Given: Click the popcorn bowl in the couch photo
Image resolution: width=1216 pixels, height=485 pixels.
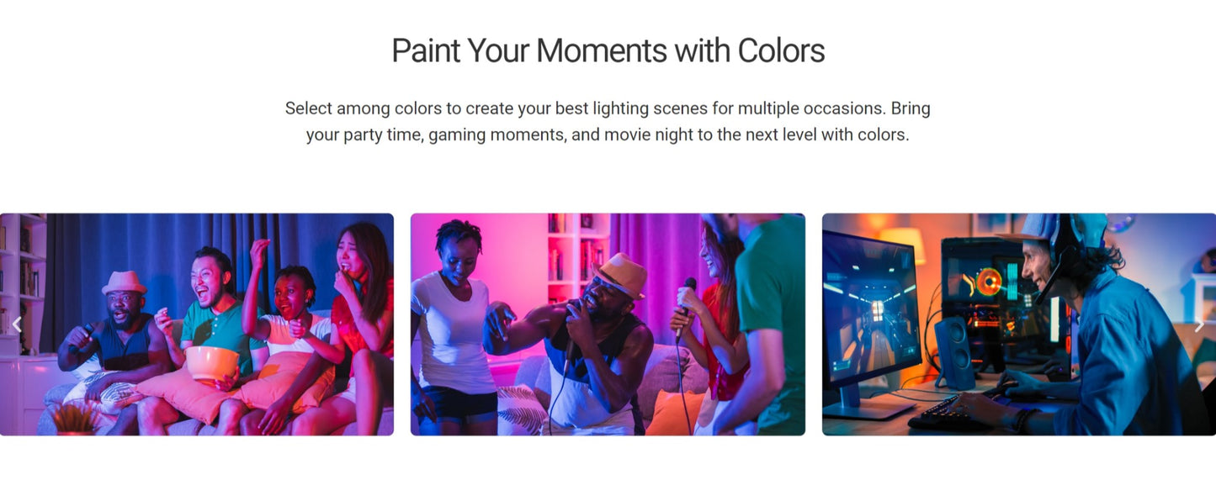Looking at the screenshot, I should pos(211,363).
